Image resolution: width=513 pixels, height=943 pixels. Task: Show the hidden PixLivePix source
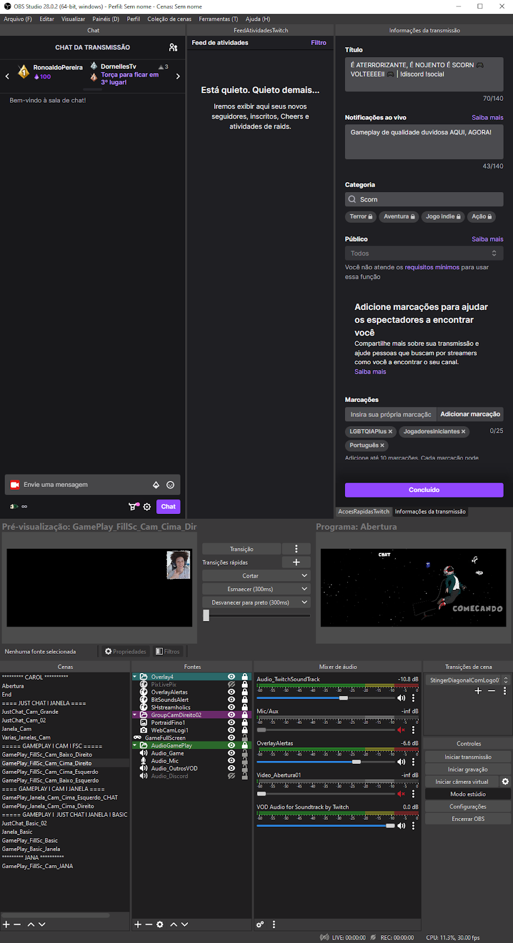231,685
